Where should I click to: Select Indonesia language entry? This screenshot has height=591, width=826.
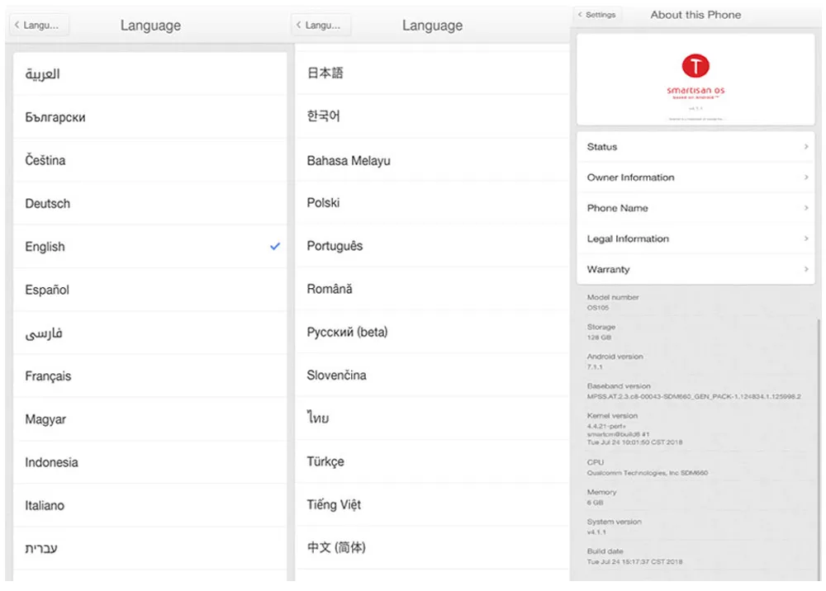[x=150, y=462]
